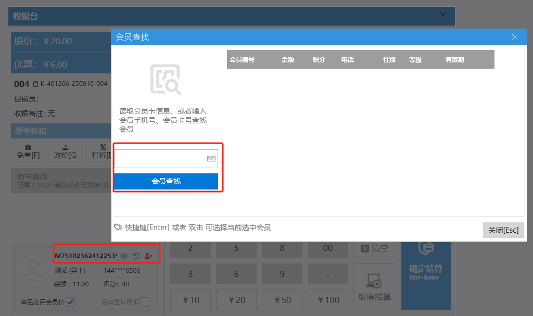533x316 pixels.
Task: Toggle the 单品应用会员价 checkbox
Action: click(x=70, y=302)
